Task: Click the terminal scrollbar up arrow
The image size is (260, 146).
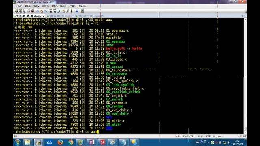Action: click(x=245, y=20)
